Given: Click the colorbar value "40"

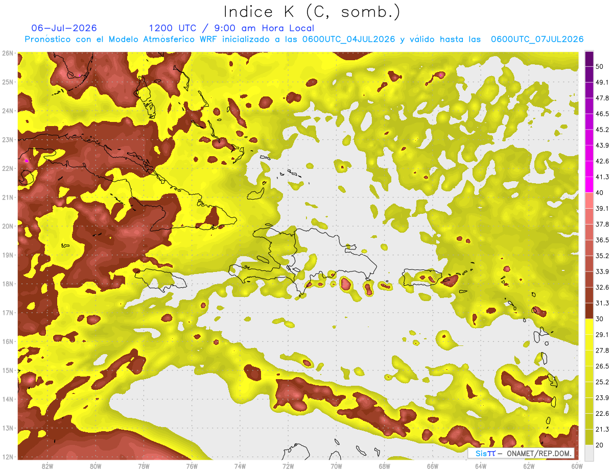Looking at the screenshot, I should tap(600, 193).
